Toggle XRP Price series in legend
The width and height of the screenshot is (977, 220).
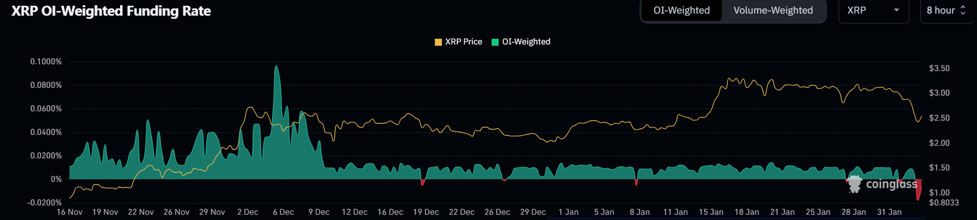(x=459, y=42)
